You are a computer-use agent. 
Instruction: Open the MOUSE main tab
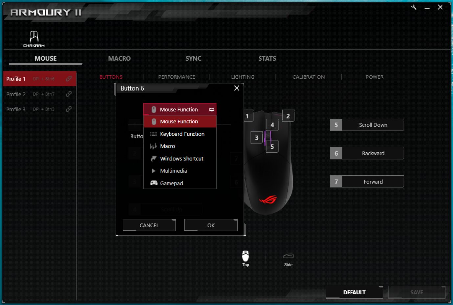[46, 58]
